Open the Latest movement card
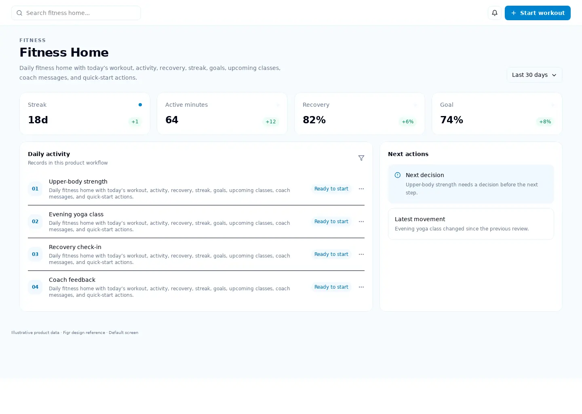 pyautogui.click(x=471, y=224)
